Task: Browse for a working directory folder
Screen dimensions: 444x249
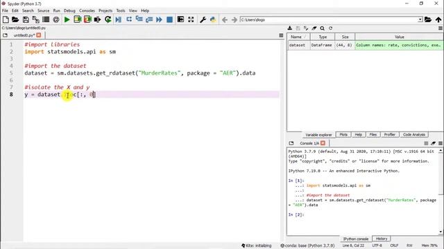Action: click(428, 19)
